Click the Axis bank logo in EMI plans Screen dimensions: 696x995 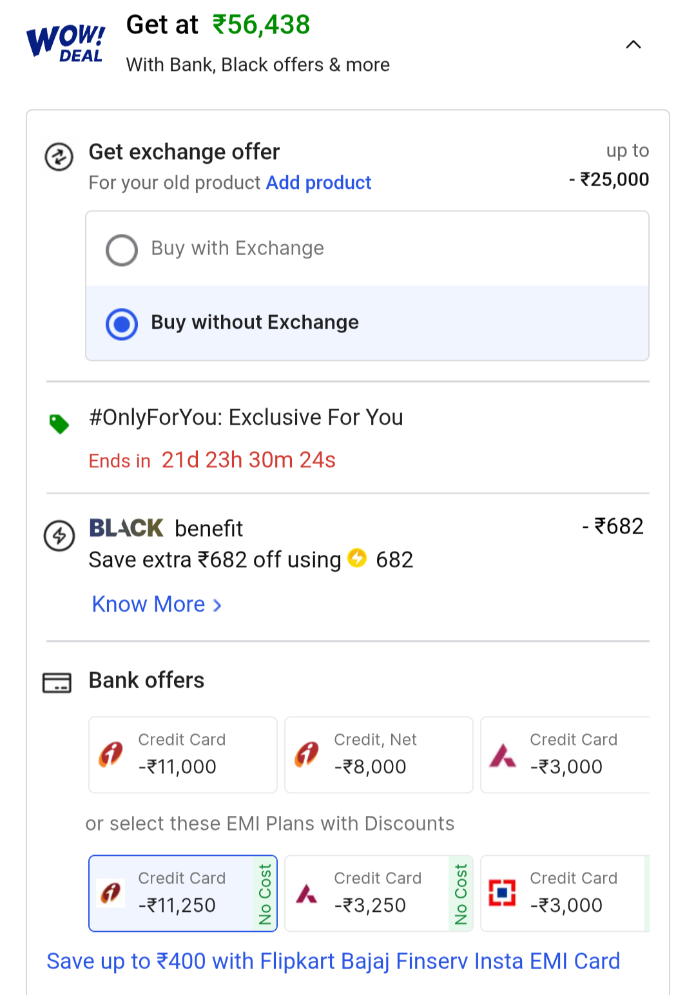pos(306,894)
